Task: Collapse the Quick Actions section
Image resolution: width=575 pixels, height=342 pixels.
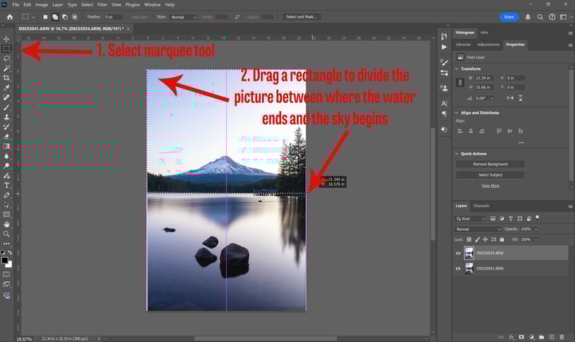Action: tap(457, 154)
